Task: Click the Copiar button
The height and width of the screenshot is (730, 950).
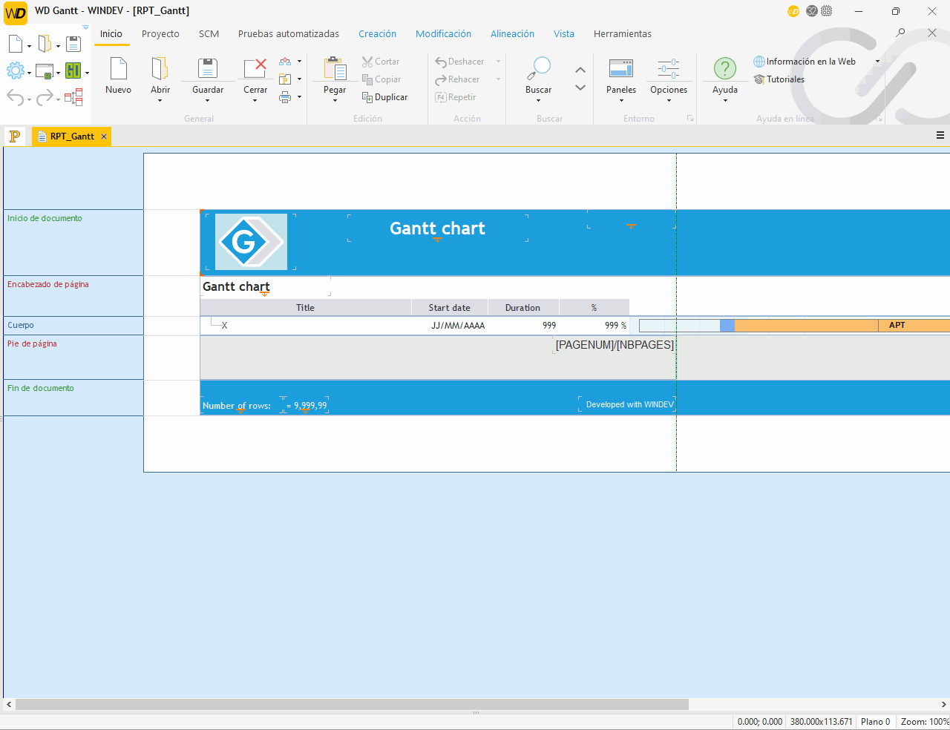Action: (x=381, y=79)
